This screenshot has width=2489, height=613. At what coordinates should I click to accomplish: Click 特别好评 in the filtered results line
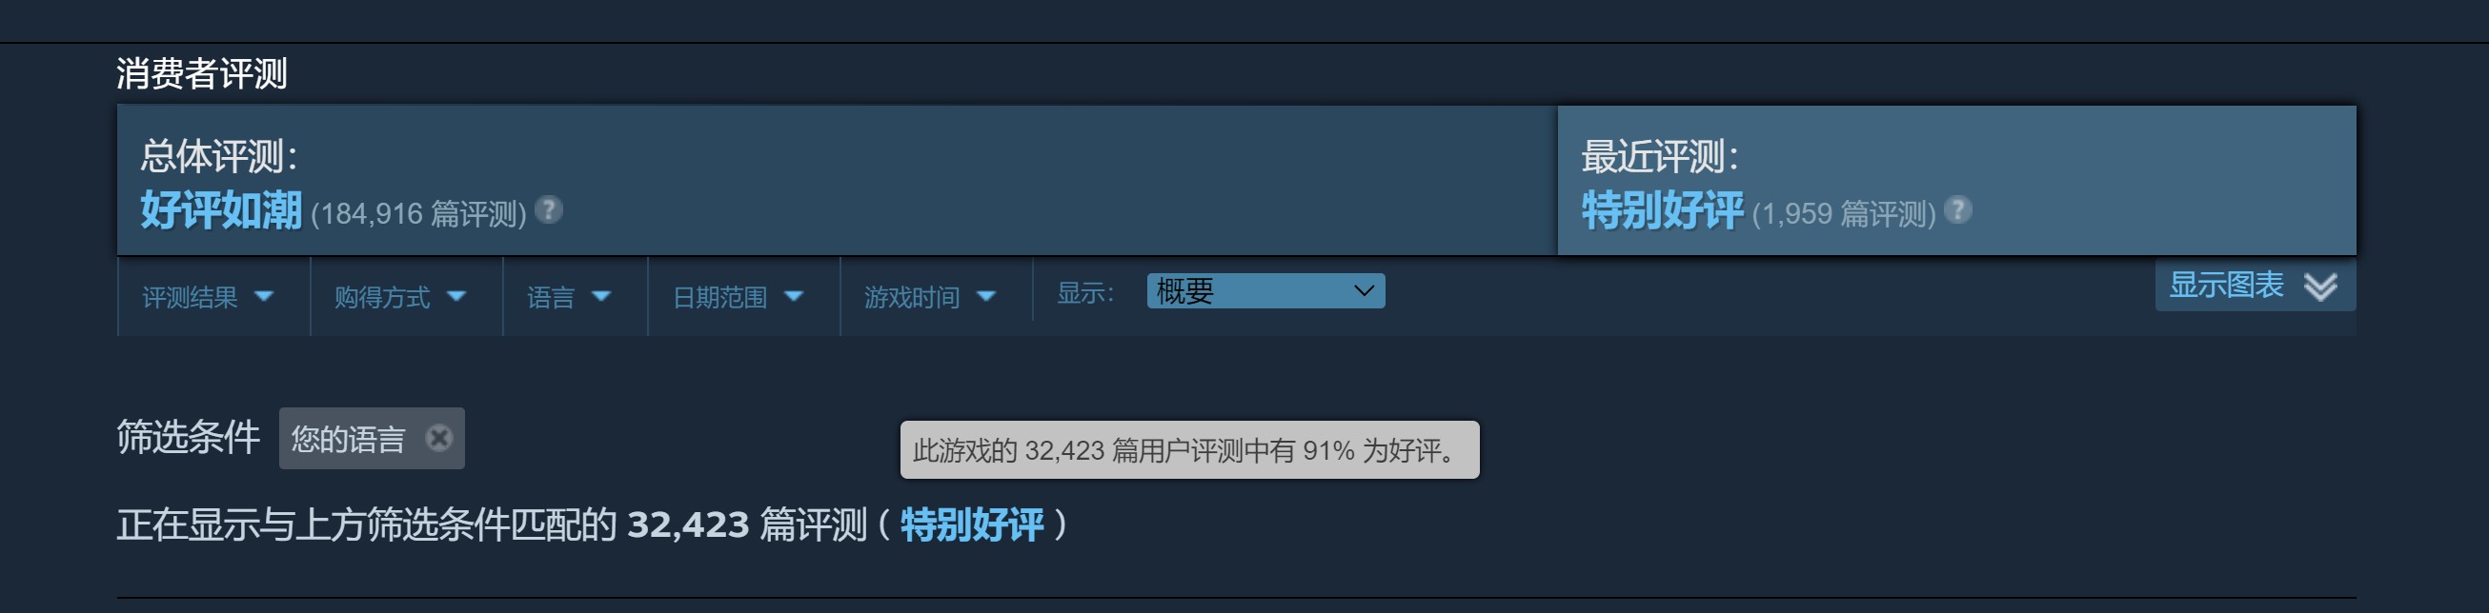coord(972,524)
